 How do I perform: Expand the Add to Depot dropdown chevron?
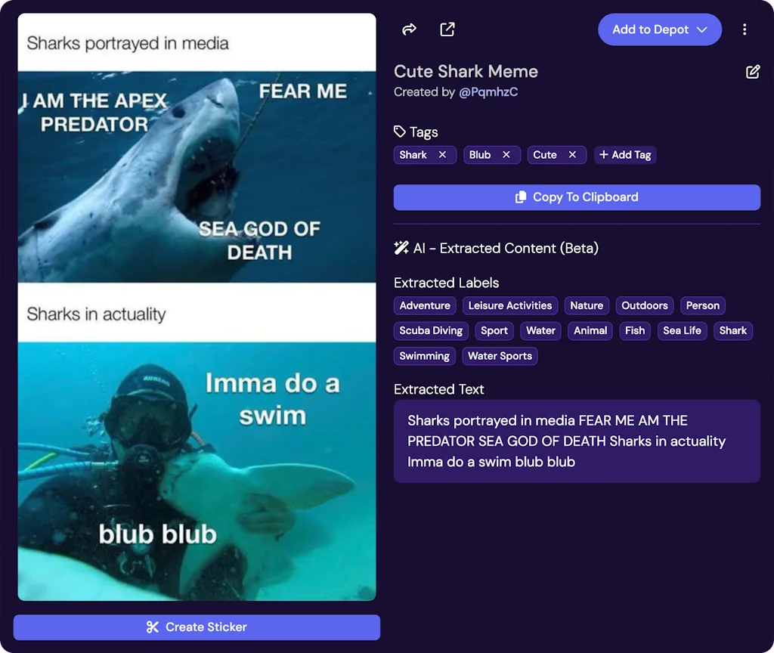[704, 29]
